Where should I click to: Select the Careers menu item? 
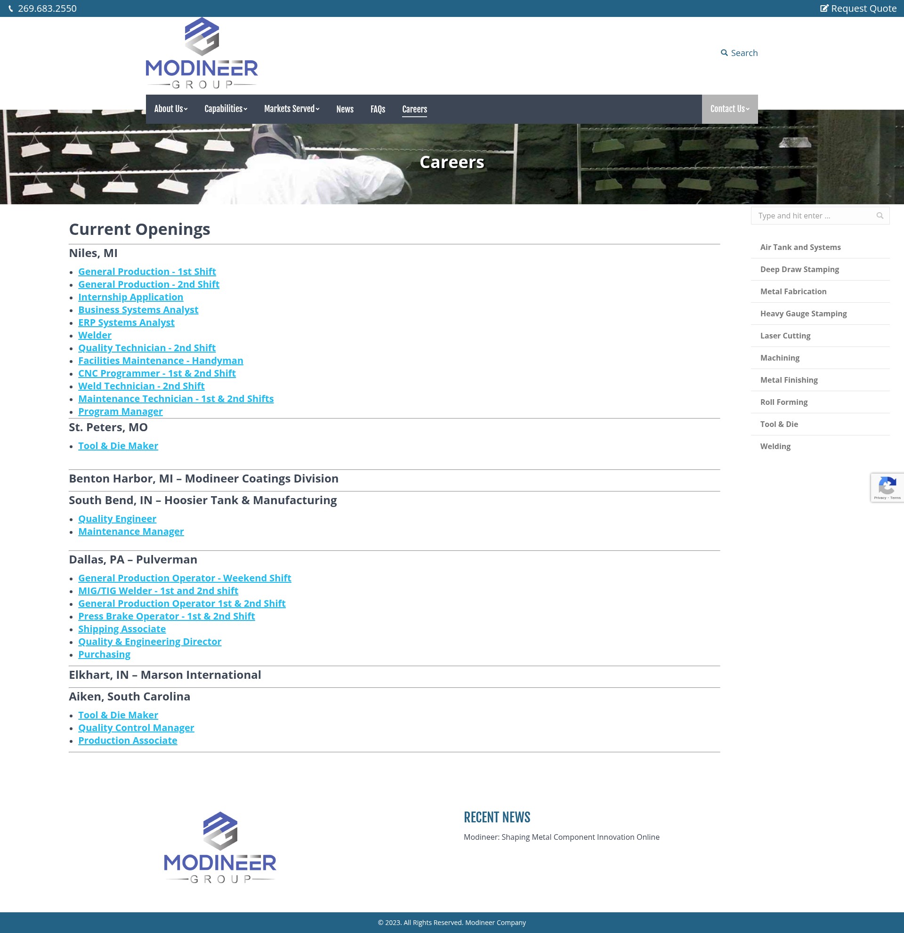(x=414, y=109)
